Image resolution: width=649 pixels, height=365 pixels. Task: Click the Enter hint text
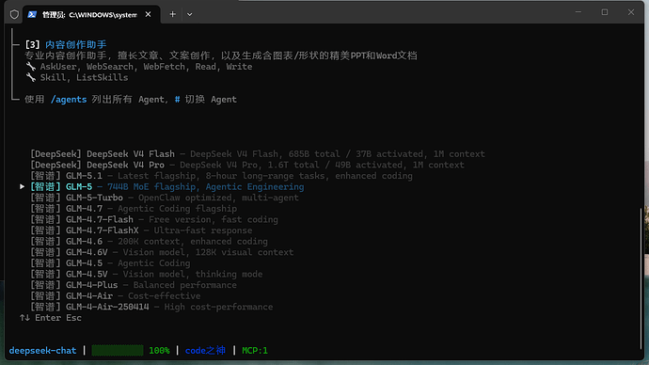click(x=48, y=318)
